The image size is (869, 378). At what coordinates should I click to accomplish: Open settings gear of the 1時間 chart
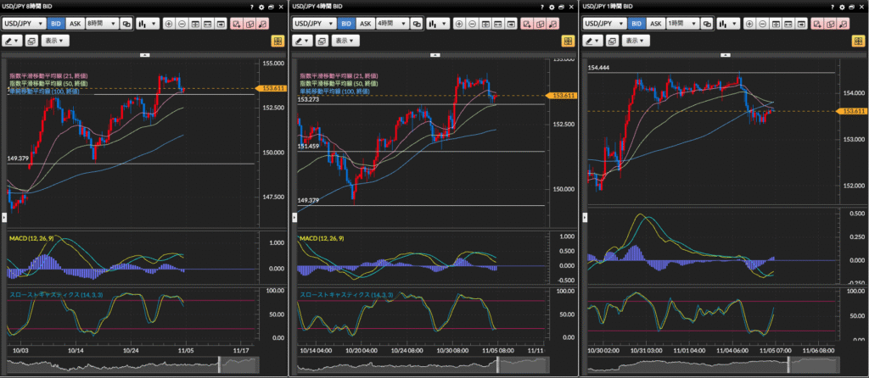coord(842,6)
